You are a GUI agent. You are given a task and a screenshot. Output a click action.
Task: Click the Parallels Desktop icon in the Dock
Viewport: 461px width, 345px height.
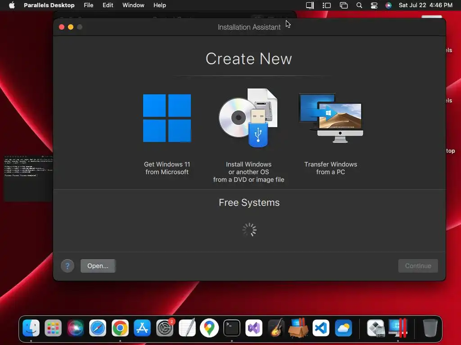398,327
